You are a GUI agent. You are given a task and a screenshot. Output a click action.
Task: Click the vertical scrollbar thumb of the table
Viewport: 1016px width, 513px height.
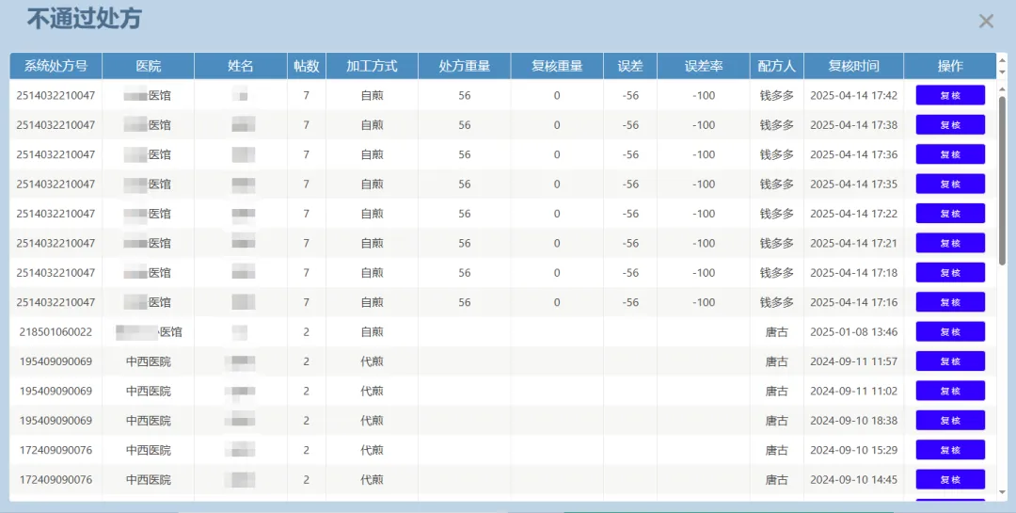point(1002,179)
